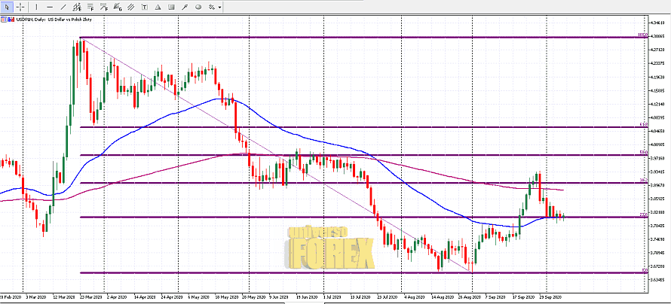The height and width of the screenshot is (304, 671).
Task: Select the diagonal trendline tool
Action: tap(65, 7)
